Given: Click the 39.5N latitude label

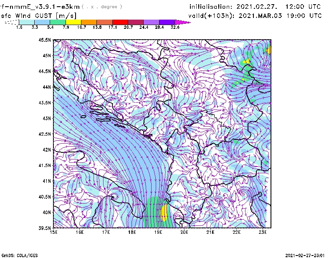Looking at the screenshot, I should tap(45, 228).
